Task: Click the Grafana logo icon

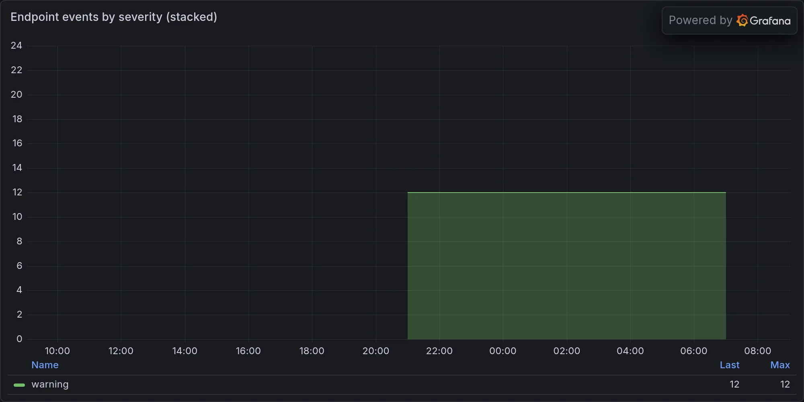Action: pyautogui.click(x=742, y=21)
